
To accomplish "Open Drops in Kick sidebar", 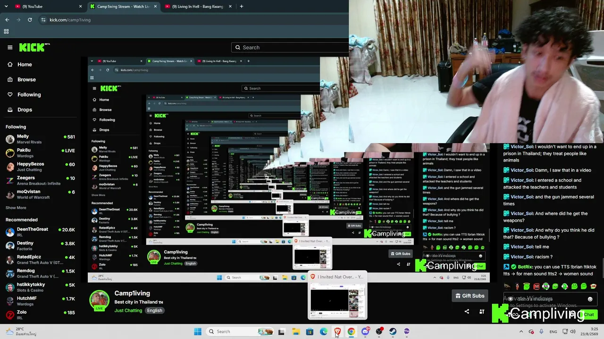I will [20, 110].
